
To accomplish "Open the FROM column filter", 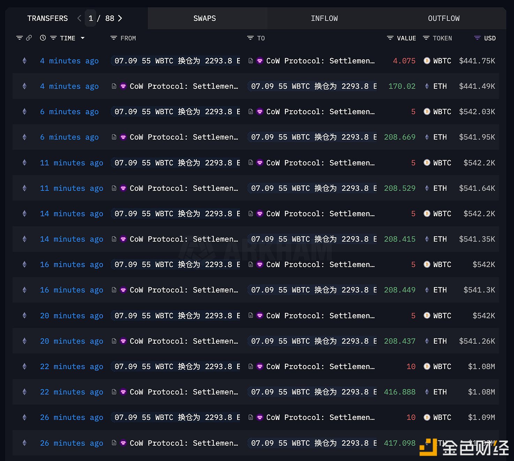I will [x=114, y=38].
